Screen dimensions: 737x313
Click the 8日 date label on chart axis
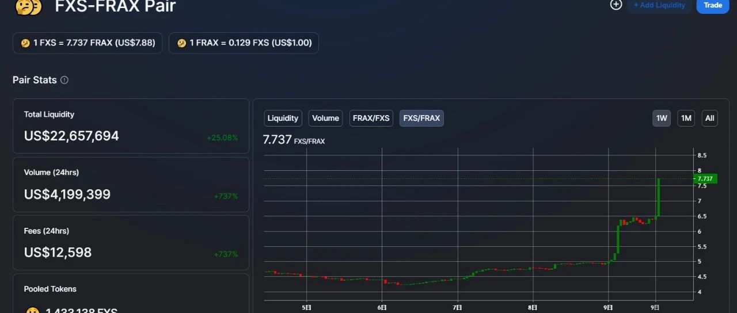tap(533, 308)
